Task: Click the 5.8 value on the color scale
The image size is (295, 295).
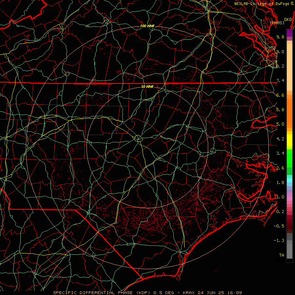Action: coord(280,110)
